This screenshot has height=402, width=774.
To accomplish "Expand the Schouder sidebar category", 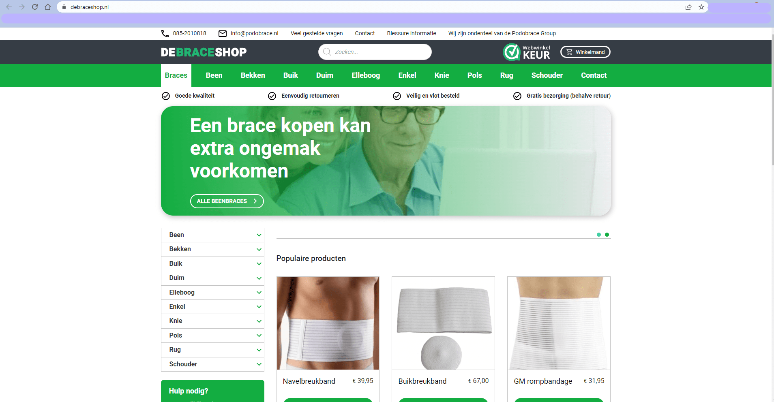I will [x=259, y=364].
